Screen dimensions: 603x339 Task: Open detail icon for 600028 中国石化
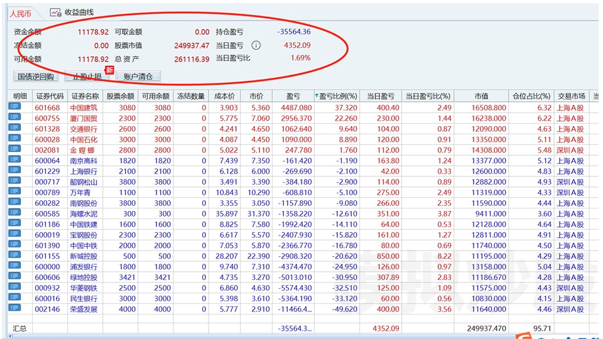(14, 138)
